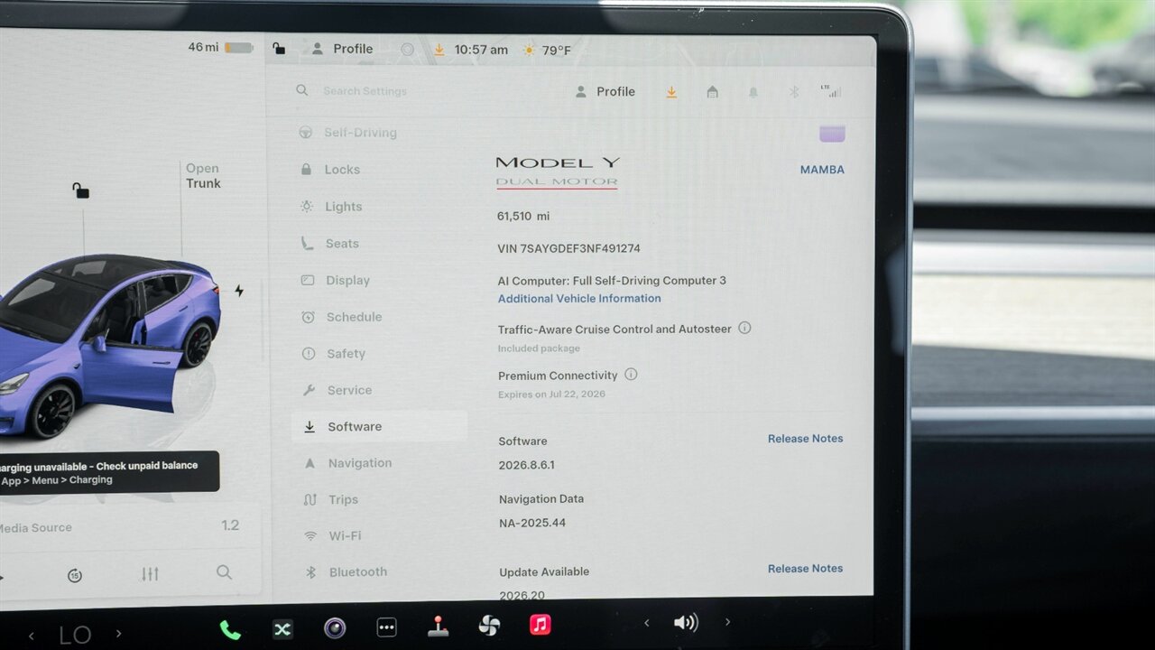Tap the HomeLink garage icon

tap(712, 92)
